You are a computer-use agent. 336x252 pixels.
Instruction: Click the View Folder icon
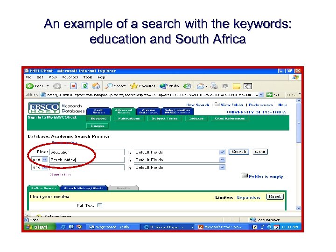coord(217,105)
